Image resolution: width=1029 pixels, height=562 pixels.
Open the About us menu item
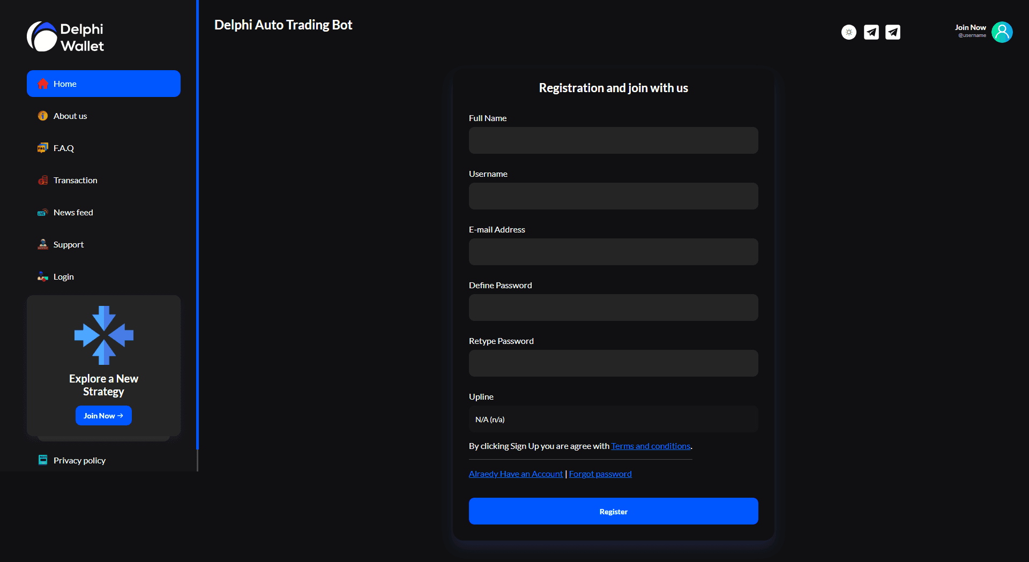point(103,116)
